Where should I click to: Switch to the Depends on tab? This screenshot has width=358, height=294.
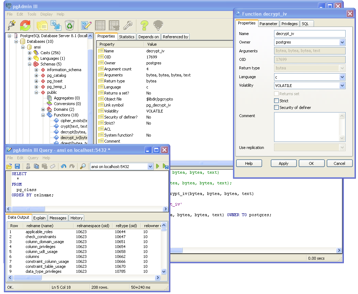pos(148,37)
